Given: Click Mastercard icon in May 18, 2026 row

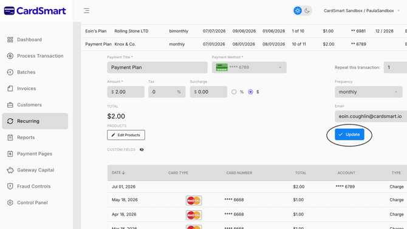Looking at the screenshot, I should pos(194,200).
